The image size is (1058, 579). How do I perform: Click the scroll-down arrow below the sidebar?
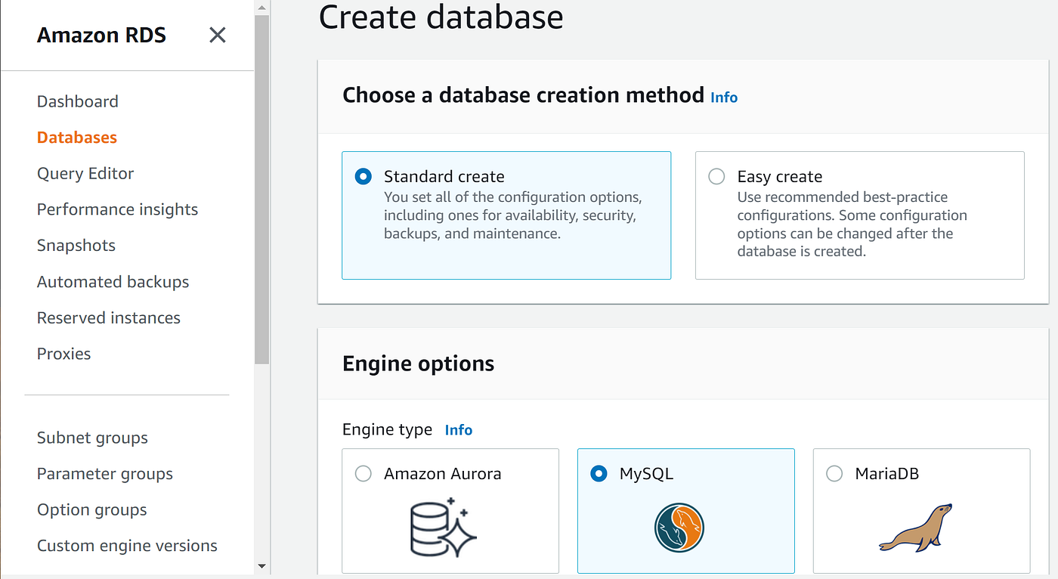pos(261,565)
